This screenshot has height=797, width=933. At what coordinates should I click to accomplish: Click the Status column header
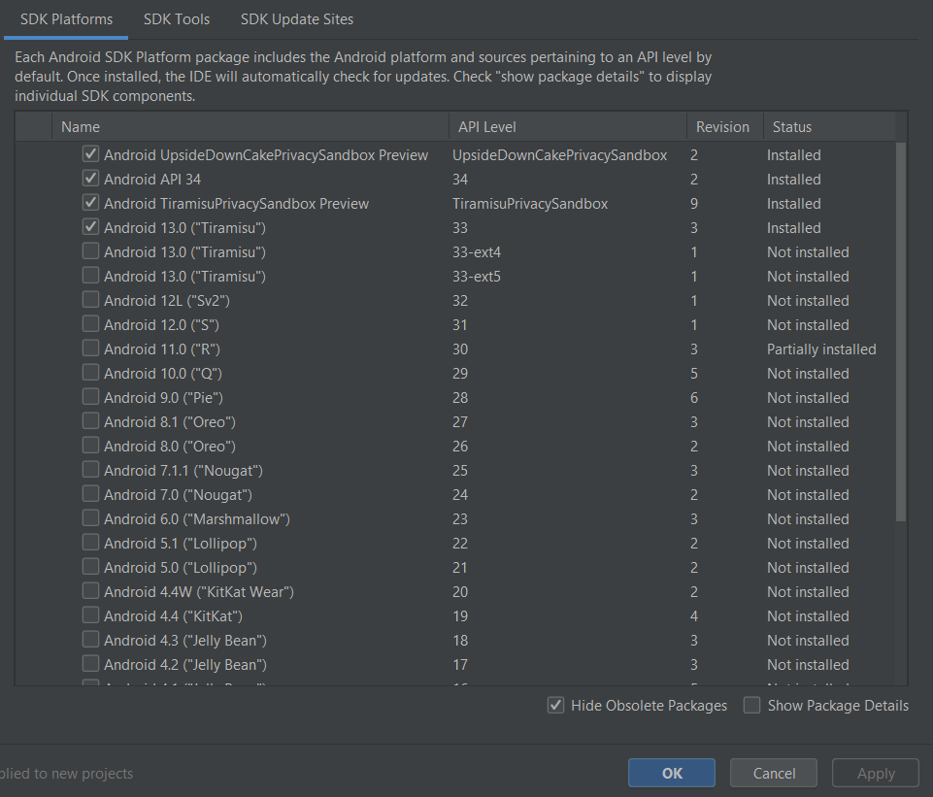click(829, 127)
